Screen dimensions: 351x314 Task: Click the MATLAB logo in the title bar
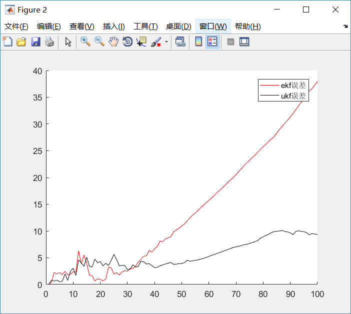tap(10, 9)
